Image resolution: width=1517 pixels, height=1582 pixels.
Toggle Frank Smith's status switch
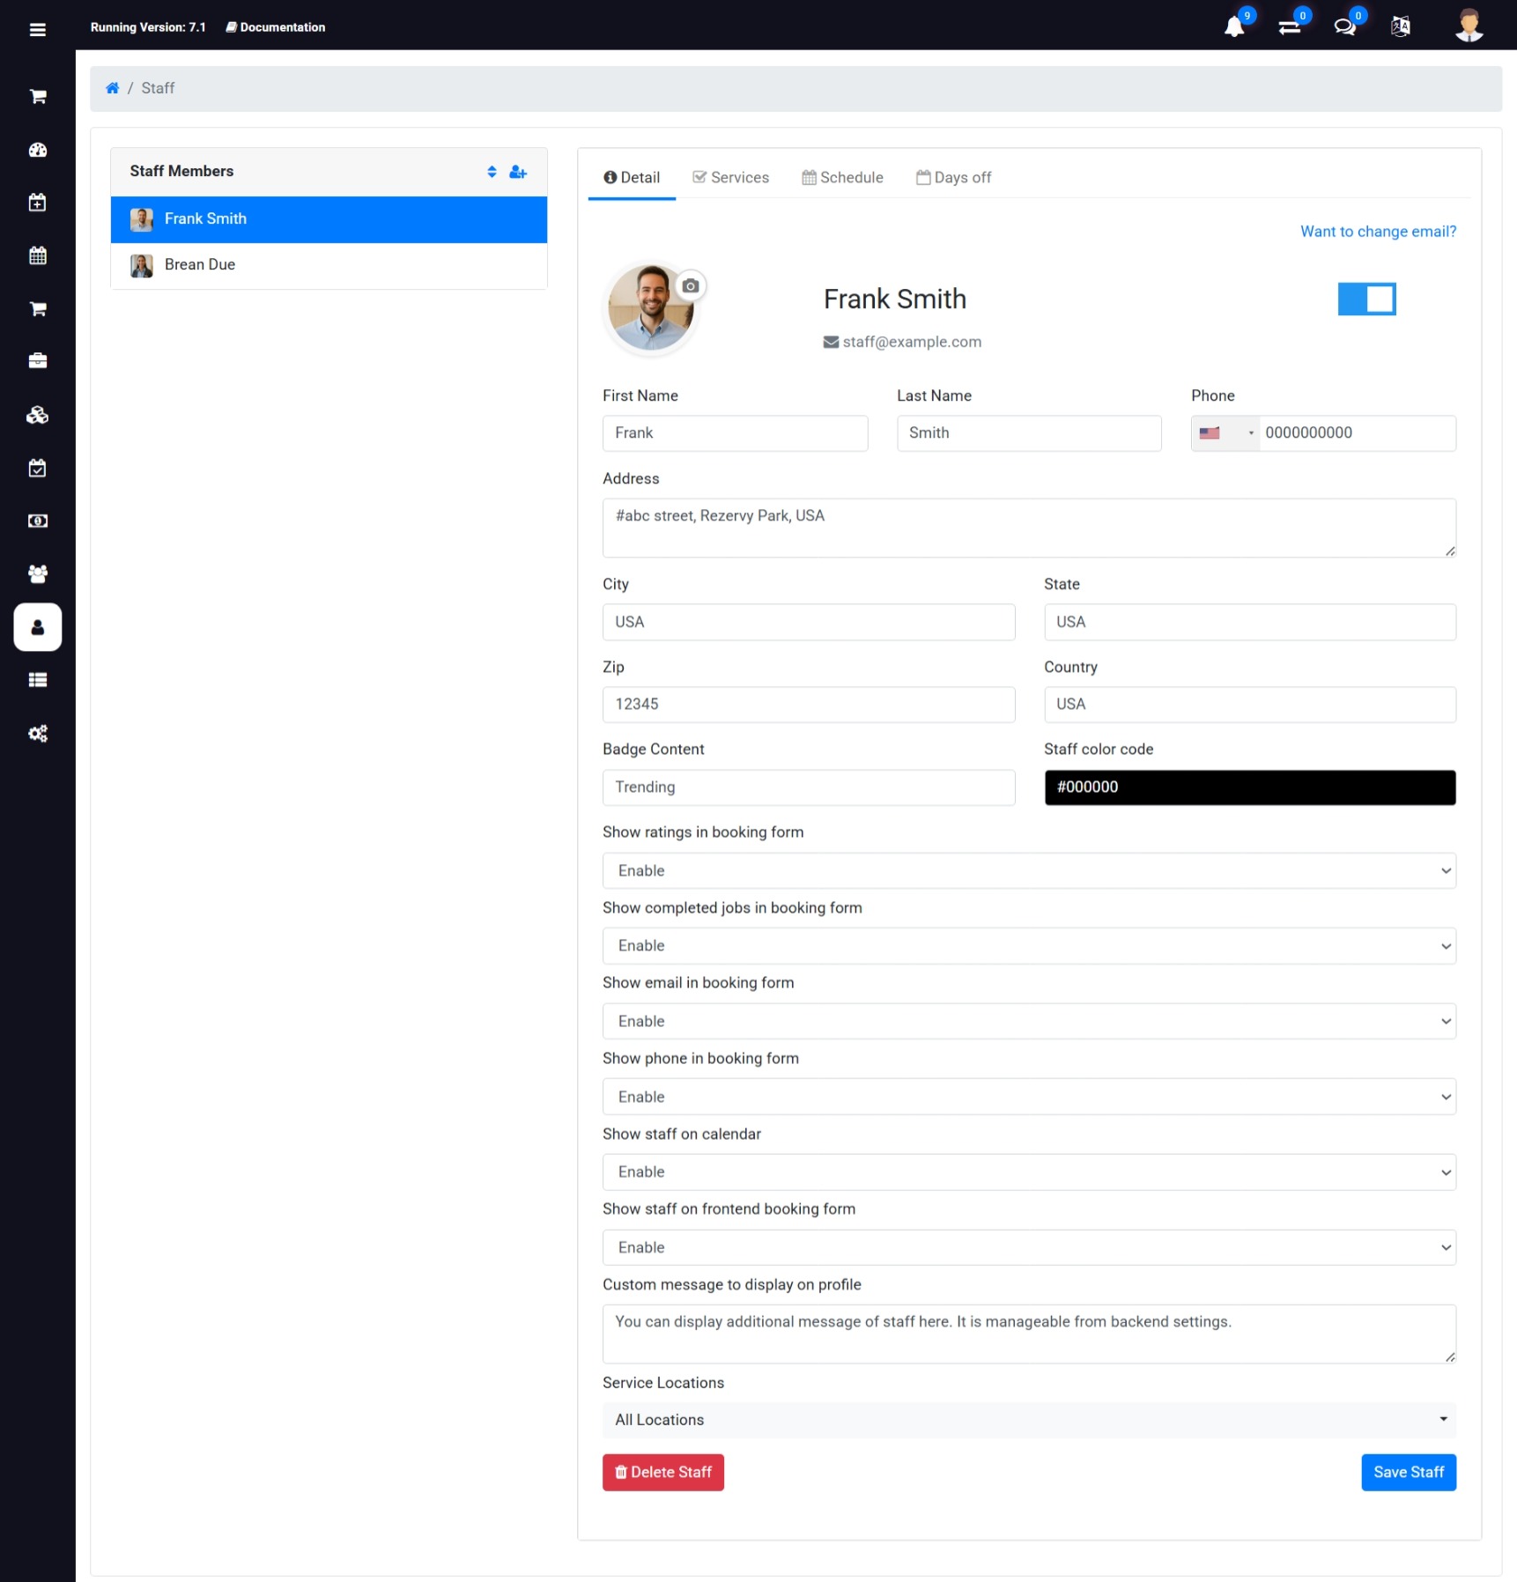1365,299
